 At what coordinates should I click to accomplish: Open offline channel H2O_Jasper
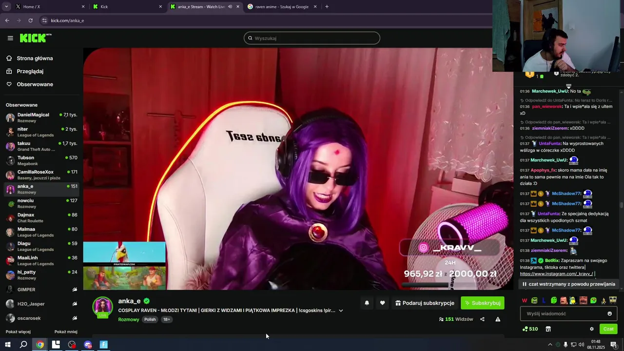(41, 304)
